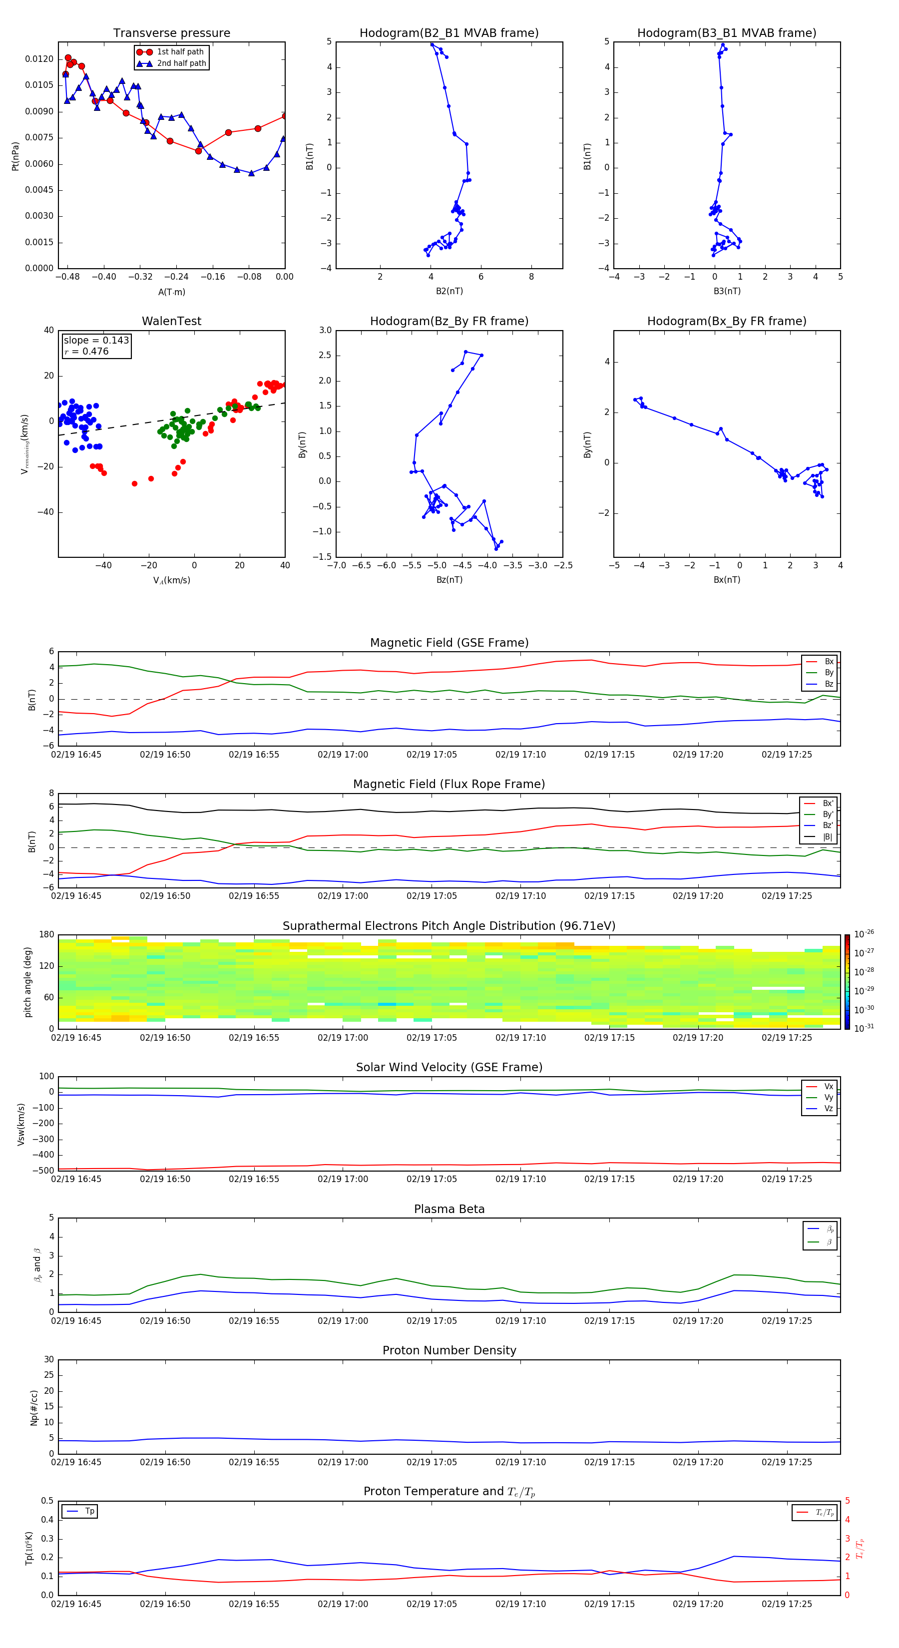Click "02/19 16:45" tick in Magnetic Field GSE panel
Screen dimensions: 899x1648
tap(76, 754)
